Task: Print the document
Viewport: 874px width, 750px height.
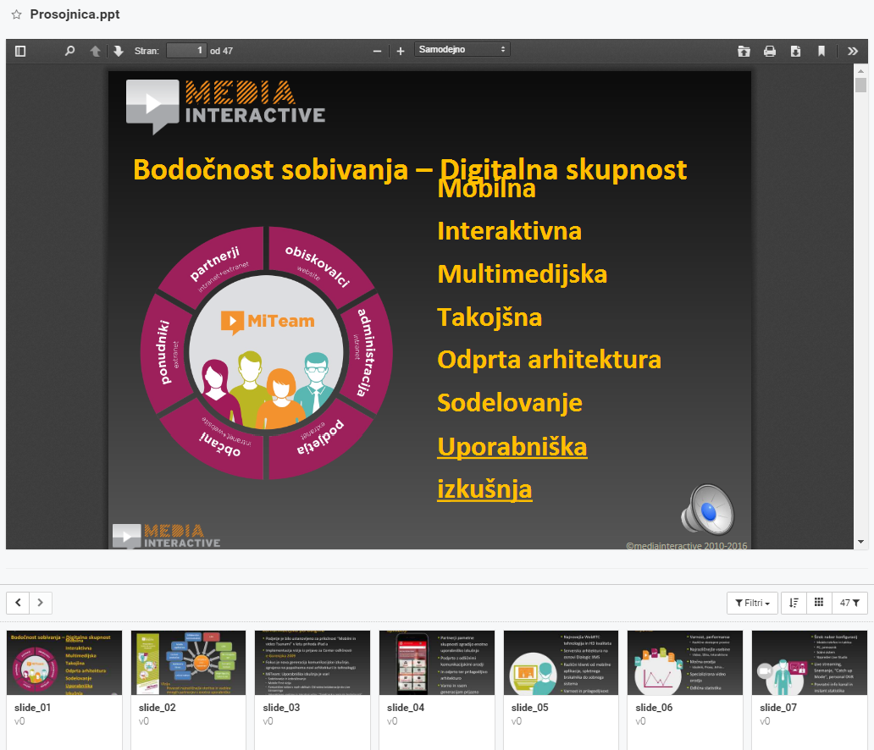Action: click(x=770, y=52)
